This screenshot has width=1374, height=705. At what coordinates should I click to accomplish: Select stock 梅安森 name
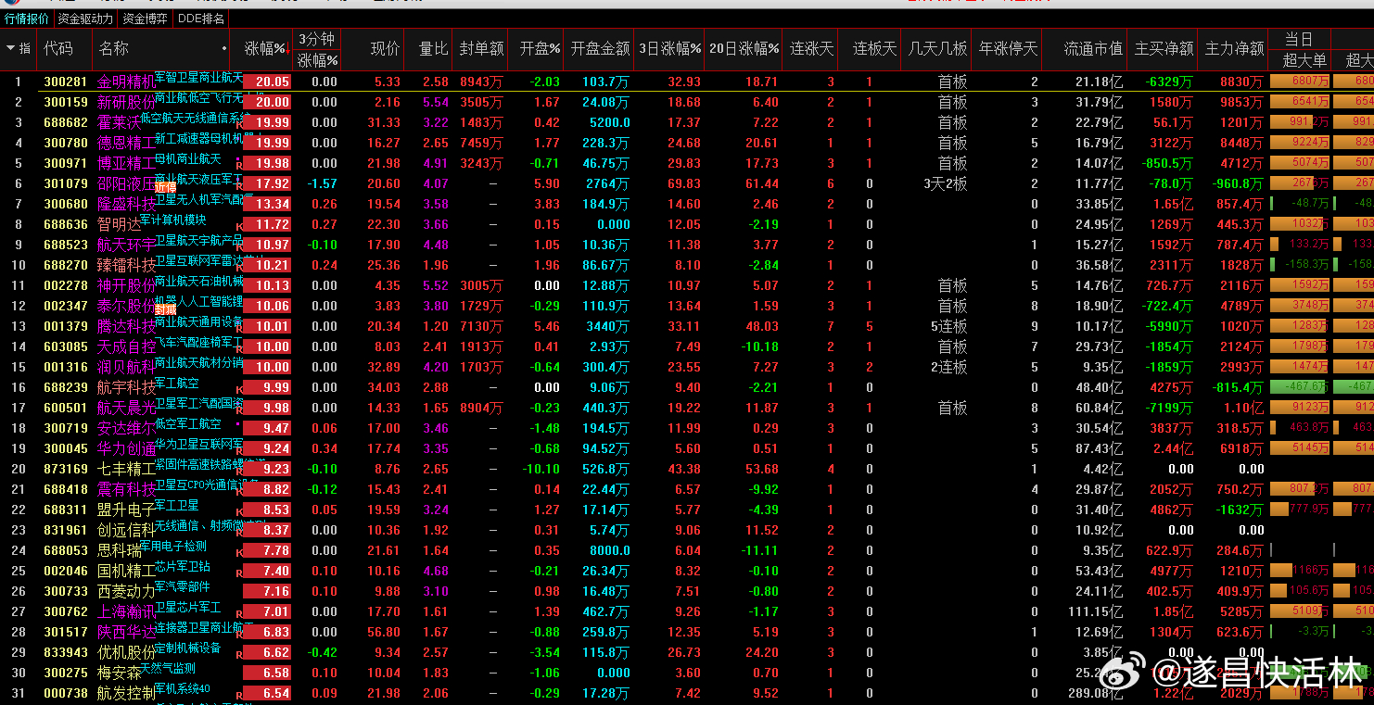tap(119, 673)
